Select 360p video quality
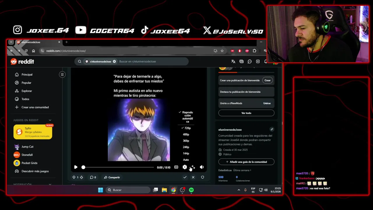 tap(186, 141)
